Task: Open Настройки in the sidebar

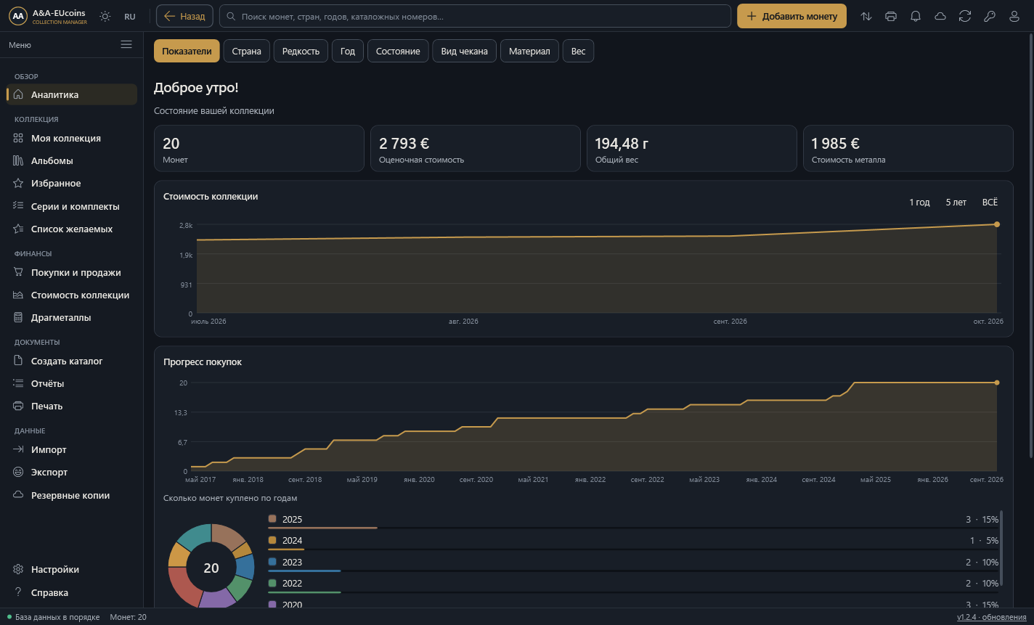Action: click(72, 569)
